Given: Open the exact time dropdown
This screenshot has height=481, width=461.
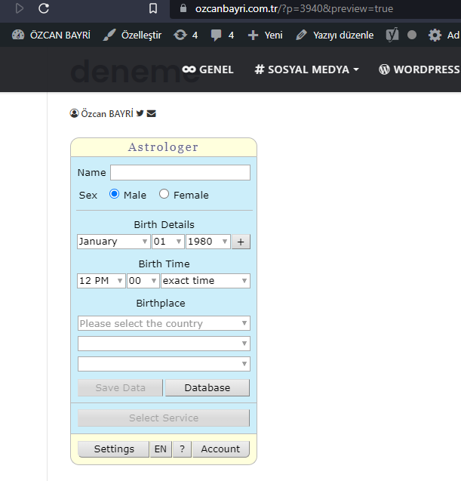Looking at the screenshot, I should tap(205, 281).
